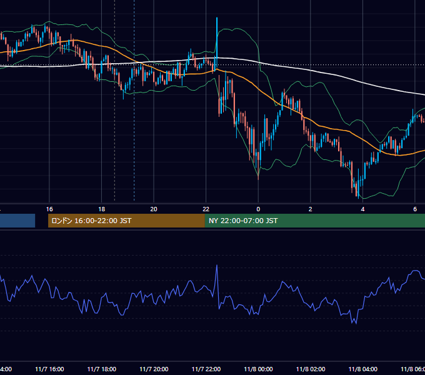425x375 pixels.
Task: Click the "11/8 04:00" label on indicator axis
Action: tap(363, 369)
